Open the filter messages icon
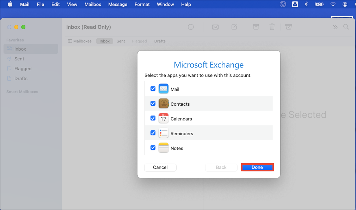Image resolution: width=356 pixels, height=210 pixels. 191,27
